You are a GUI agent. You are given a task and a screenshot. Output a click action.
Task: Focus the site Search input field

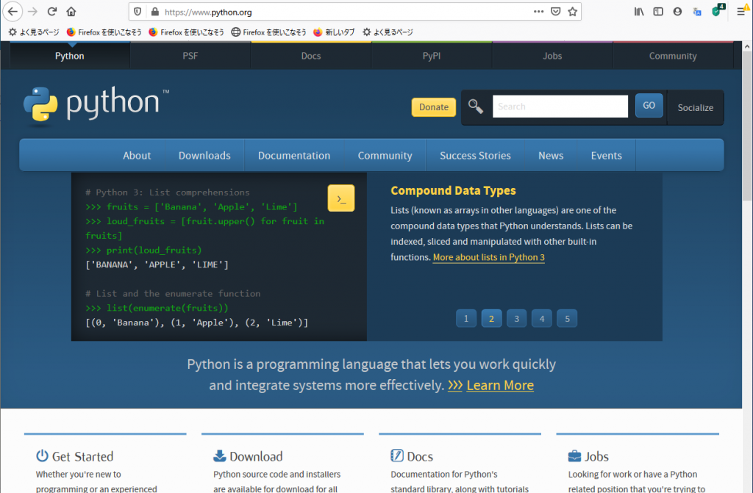tap(560, 107)
